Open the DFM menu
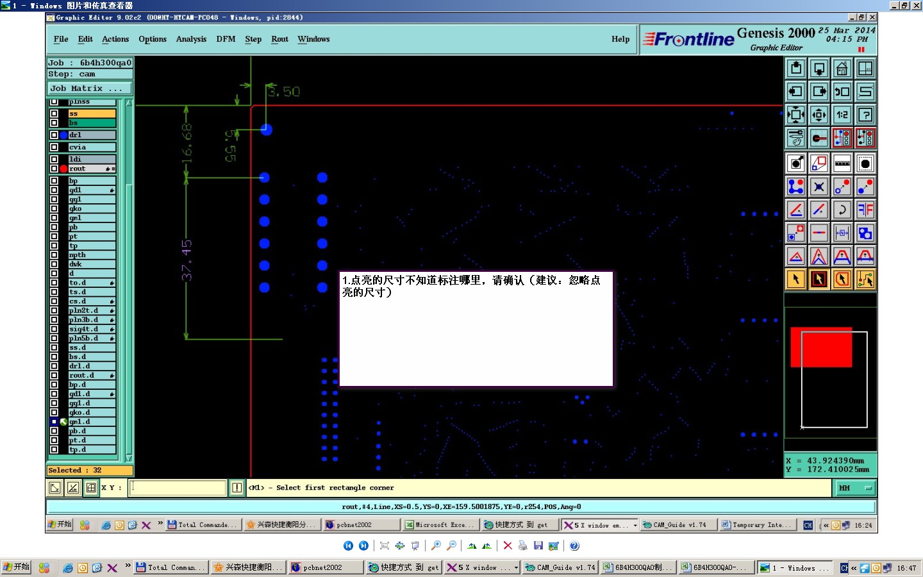This screenshot has width=923, height=577. pyautogui.click(x=226, y=39)
